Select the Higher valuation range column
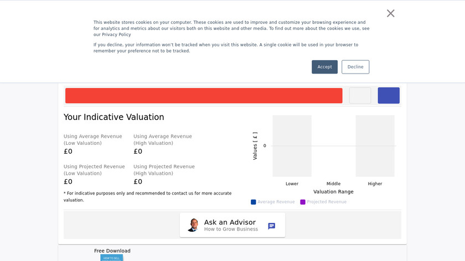This screenshot has width=465, height=261. 375,146
